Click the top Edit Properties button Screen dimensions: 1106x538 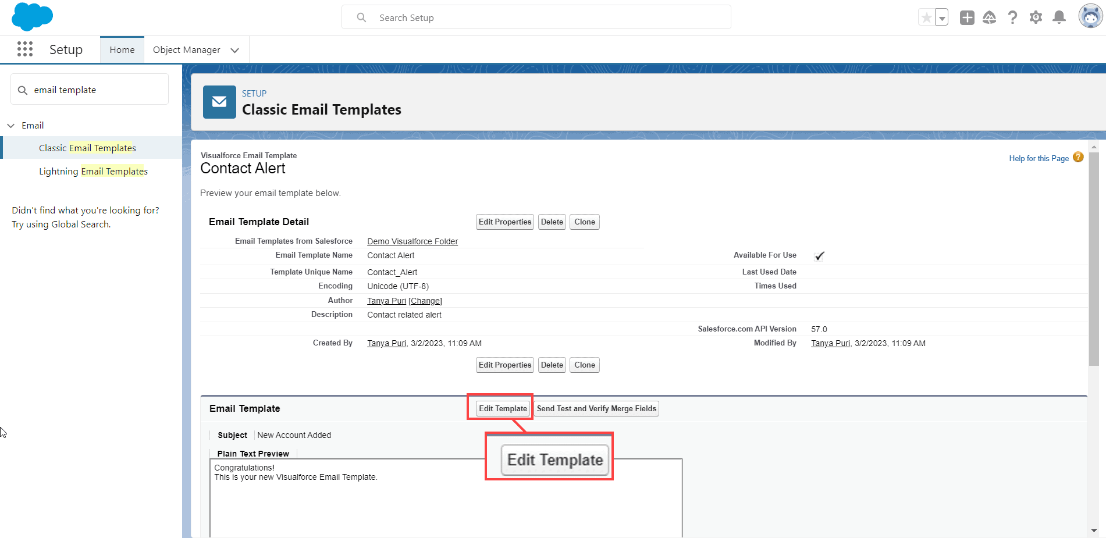(505, 222)
